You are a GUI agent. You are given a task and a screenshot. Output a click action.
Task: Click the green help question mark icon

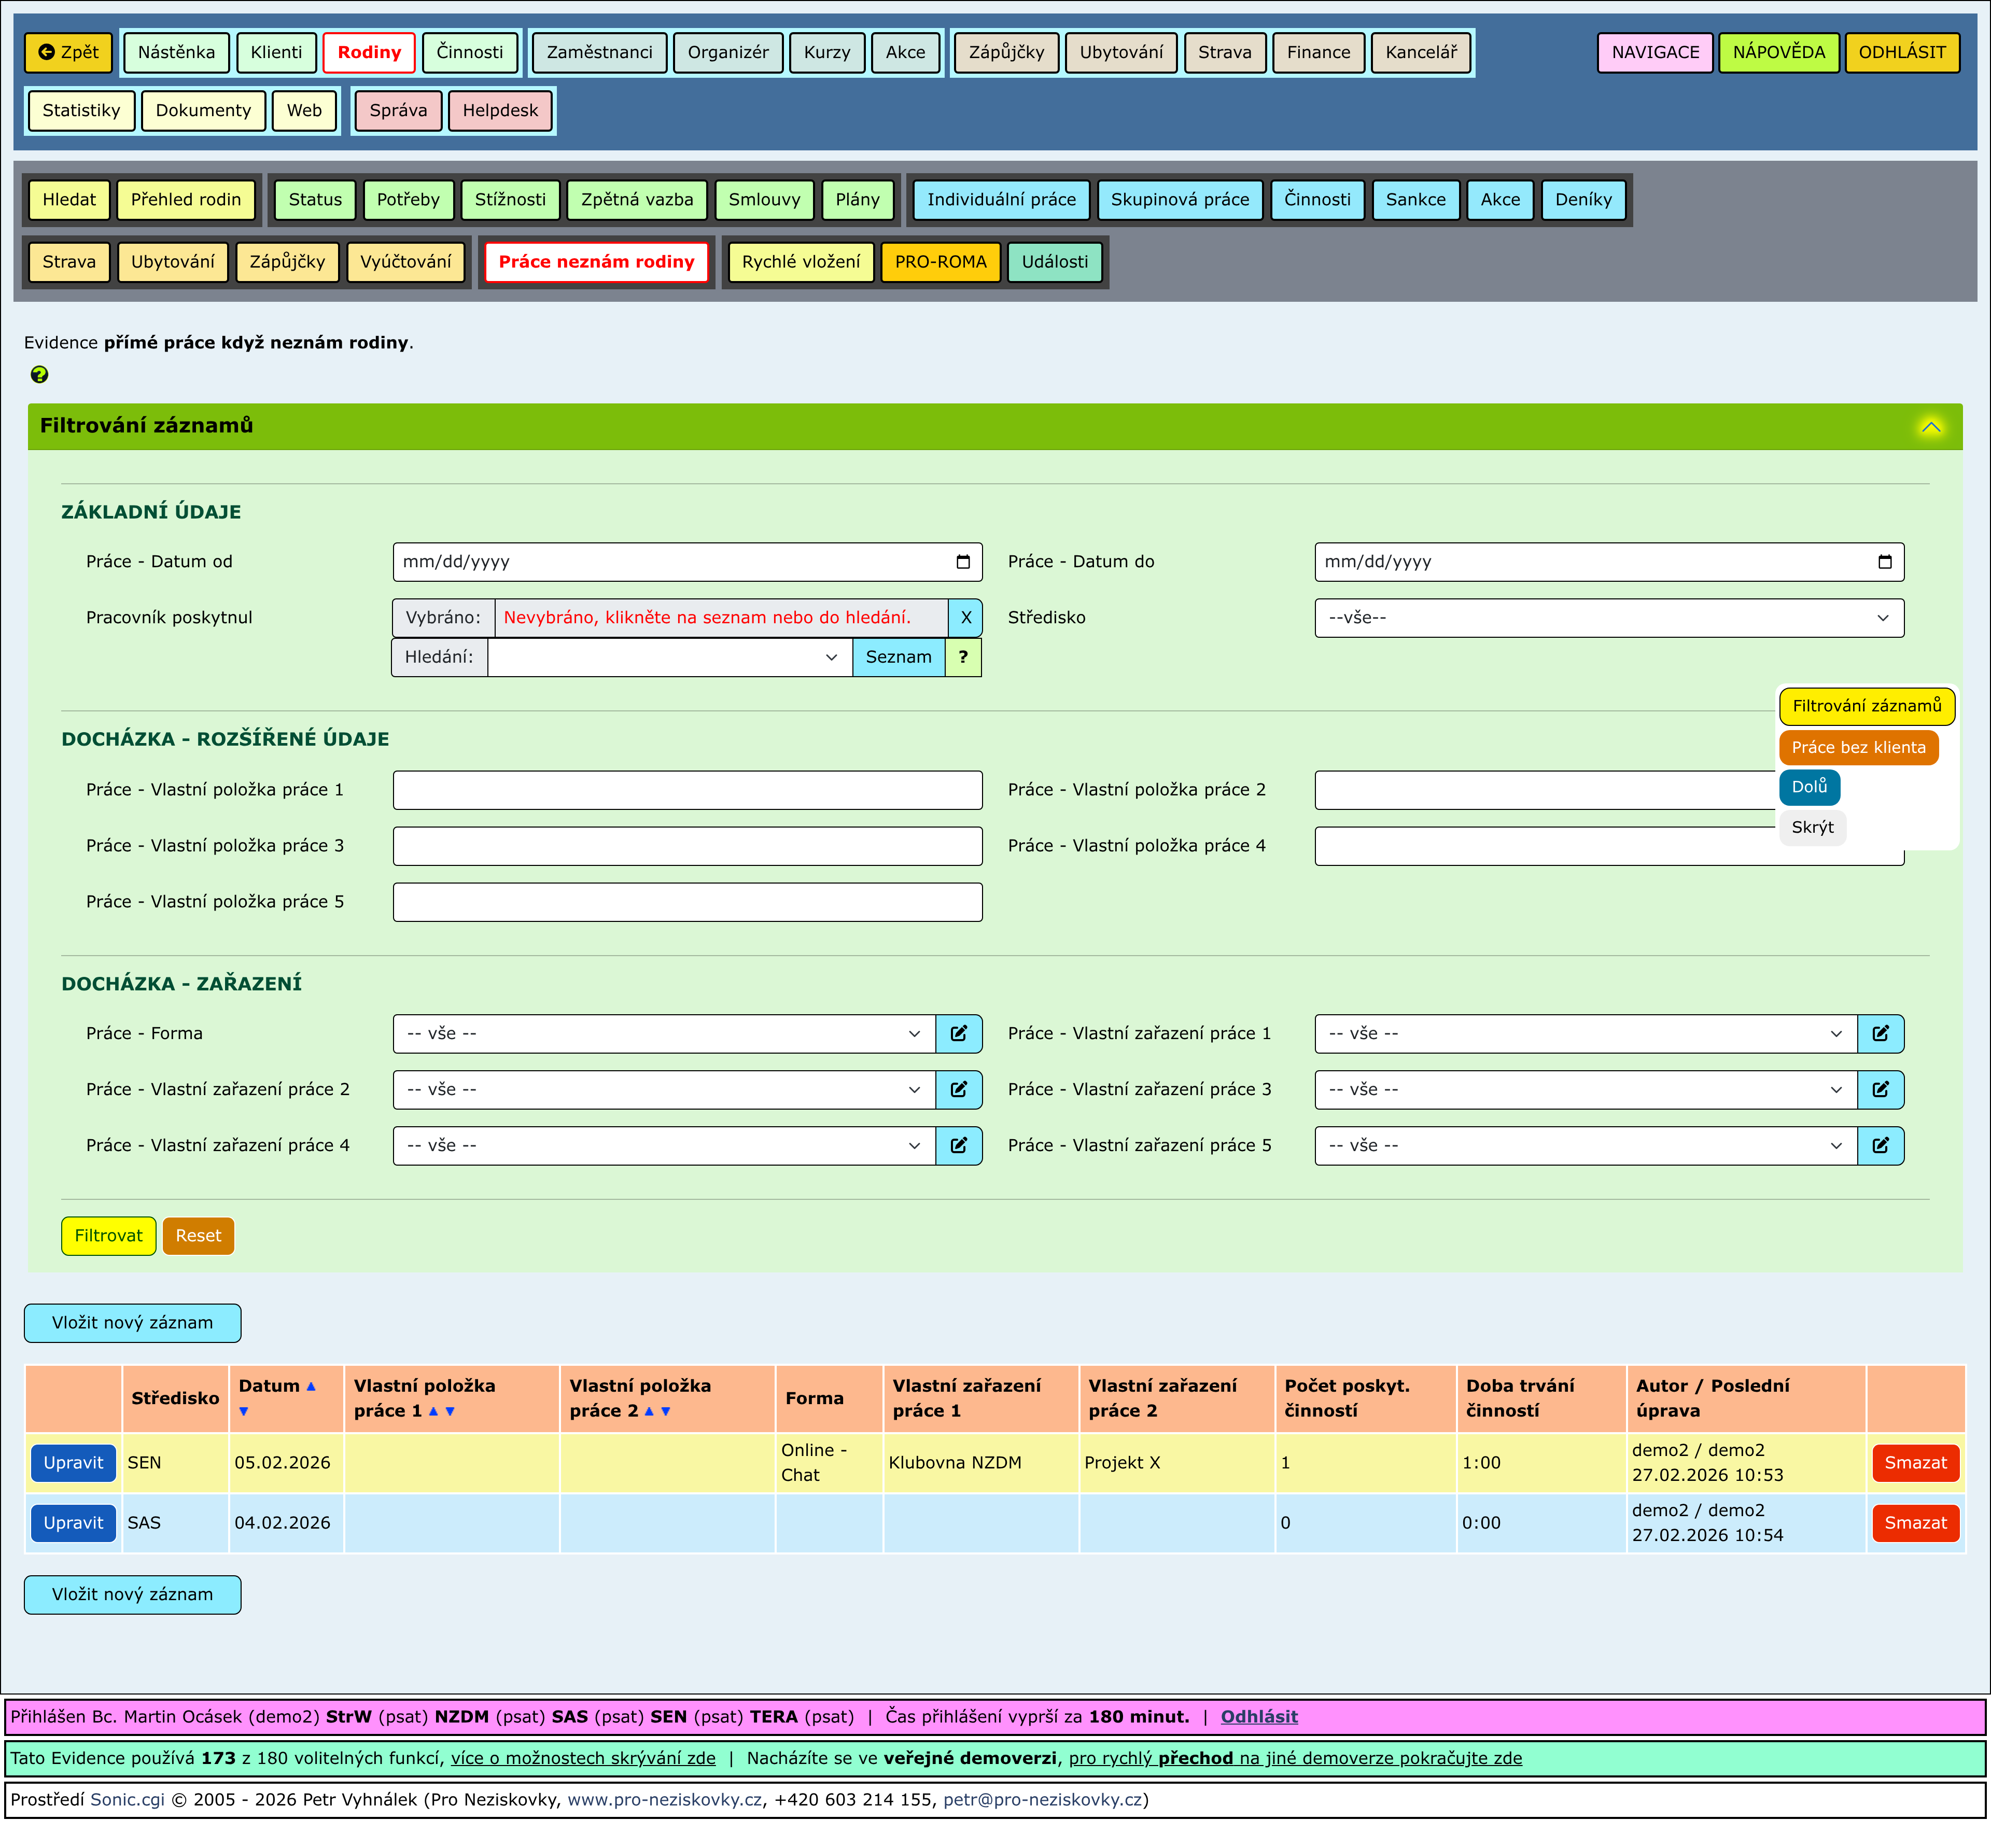(x=39, y=375)
